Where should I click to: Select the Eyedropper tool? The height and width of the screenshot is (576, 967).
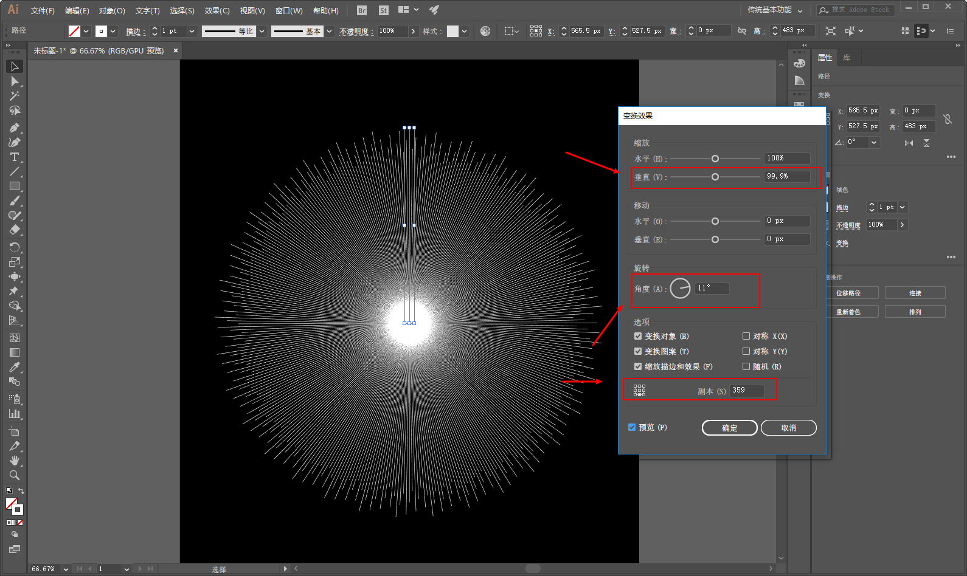(x=15, y=367)
